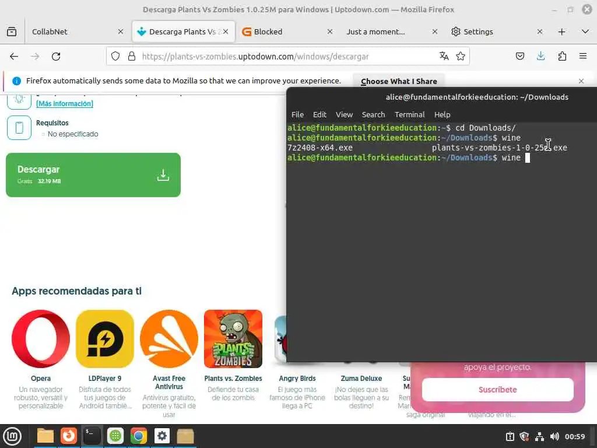597x448 pixels.
Task: Open Avast Free Antivirus app icon
Action: (x=169, y=339)
